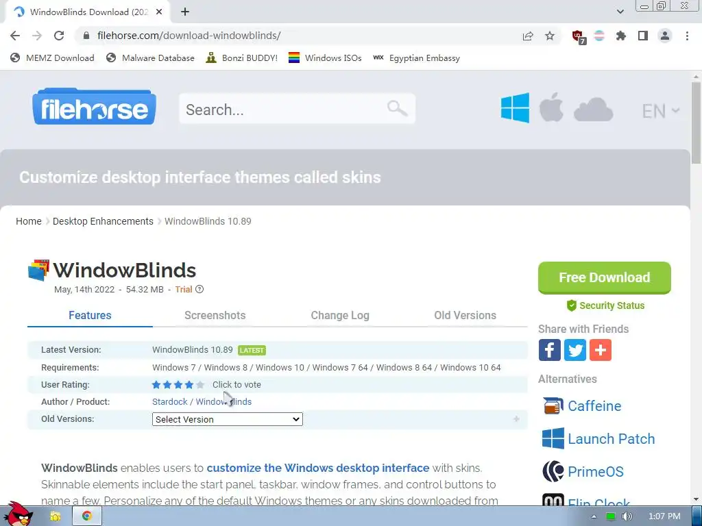Image resolution: width=702 pixels, height=526 pixels.
Task: Select the Windows platform icon
Action: tap(515, 108)
